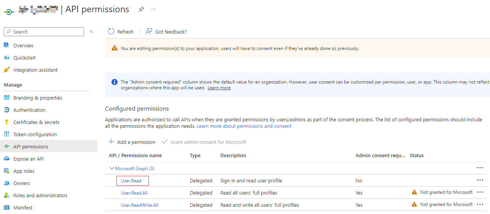Open the ellipsis menu for Microsoft Graph row
Screen dimensions: 490x214
click(480, 168)
